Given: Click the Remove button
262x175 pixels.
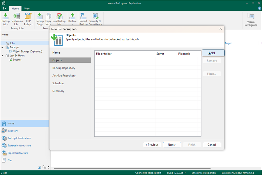Looking at the screenshot, I should (212, 61).
